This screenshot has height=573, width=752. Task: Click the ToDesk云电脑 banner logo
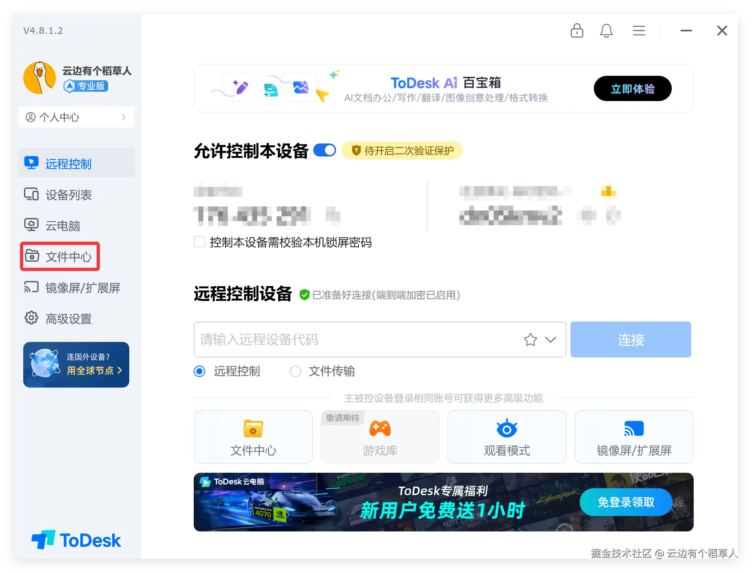pyautogui.click(x=232, y=482)
